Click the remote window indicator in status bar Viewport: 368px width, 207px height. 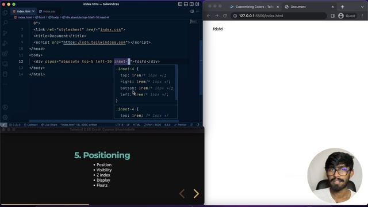click(x=3, y=125)
